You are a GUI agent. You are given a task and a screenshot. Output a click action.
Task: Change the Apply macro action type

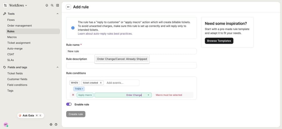click(x=85, y=95)
